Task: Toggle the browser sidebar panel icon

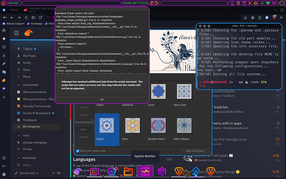Action: [x=33, y=17]
